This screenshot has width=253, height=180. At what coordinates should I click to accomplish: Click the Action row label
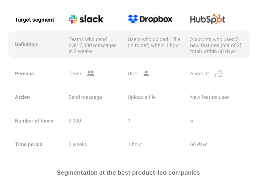point(22,97)
